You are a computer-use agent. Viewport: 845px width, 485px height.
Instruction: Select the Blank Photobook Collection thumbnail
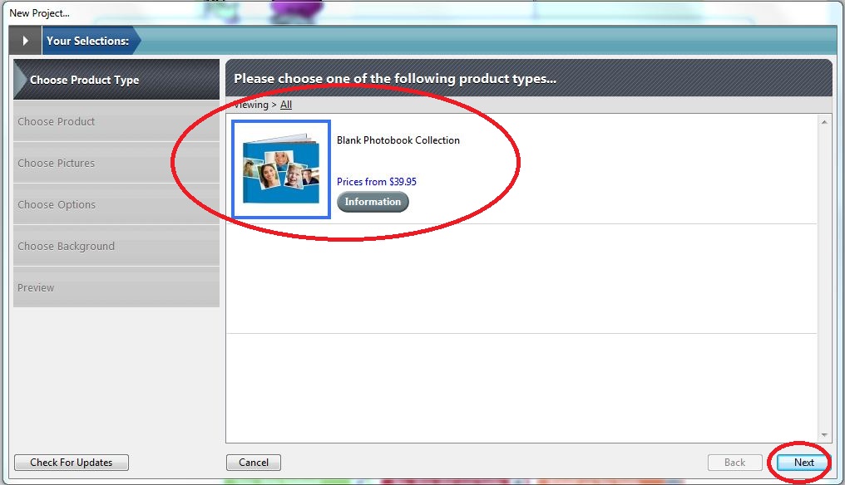tap(281, 169)
